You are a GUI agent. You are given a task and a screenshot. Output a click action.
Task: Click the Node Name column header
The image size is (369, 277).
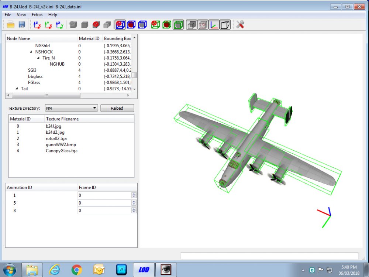pyautogui.click(x=41, y=38)
